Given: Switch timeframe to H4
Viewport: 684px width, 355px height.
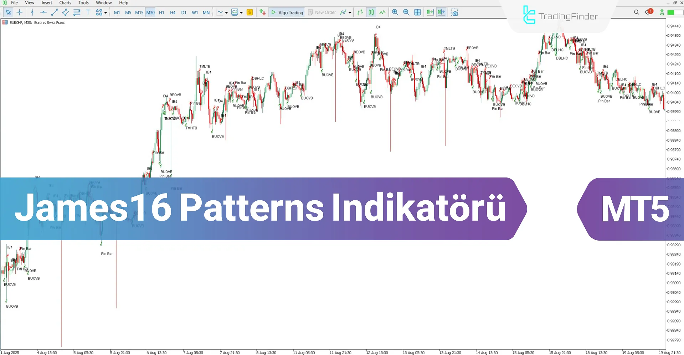Looking at the screenshot, I should click(x=173, y=12).
